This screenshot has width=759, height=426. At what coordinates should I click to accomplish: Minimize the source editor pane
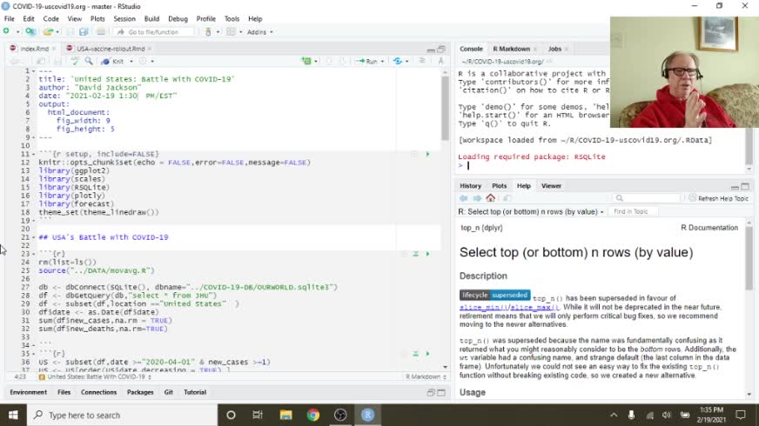click(x=431, y=50)
